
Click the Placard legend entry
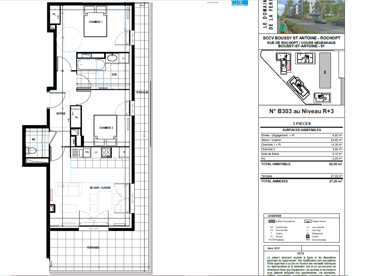click(x=279, y=237)
